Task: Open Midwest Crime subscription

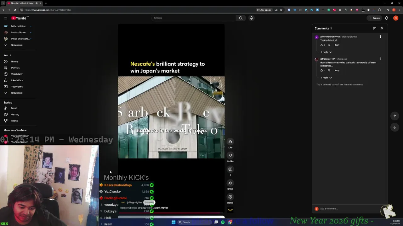Action: pyautogui.click(x=18, y=26)
